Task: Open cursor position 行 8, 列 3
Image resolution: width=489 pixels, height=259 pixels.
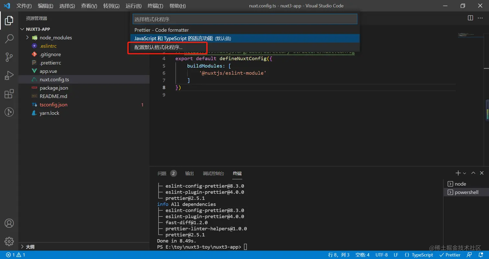Action: 339,255
